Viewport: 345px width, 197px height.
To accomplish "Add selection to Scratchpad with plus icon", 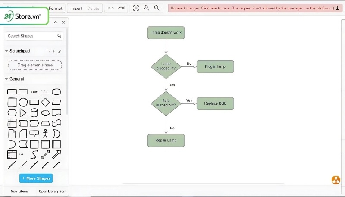I will tap(54, 51).
